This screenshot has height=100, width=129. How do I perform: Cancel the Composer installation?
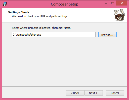(115, 93)
